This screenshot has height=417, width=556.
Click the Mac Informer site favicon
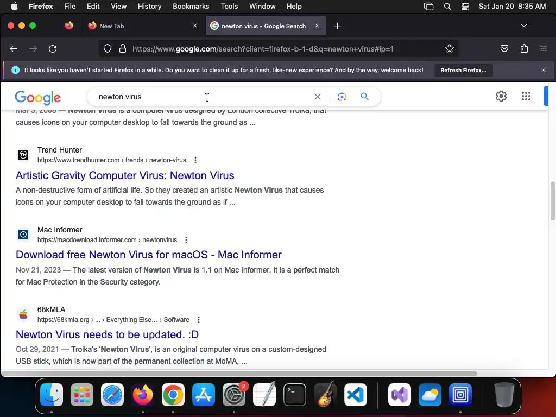(23, 235)
